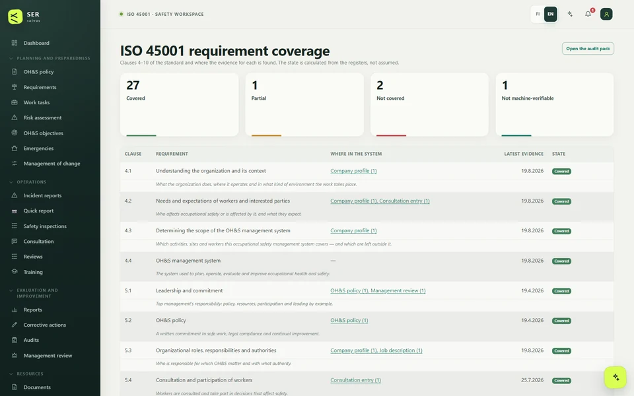Select the date 25.7.2026 in clause 5.4
The width and height of the screenshot is (634, 396).
click(x=532, y=380)
